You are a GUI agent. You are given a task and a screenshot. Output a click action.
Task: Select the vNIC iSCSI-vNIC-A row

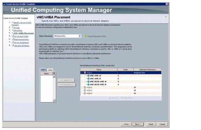point(121,82)
